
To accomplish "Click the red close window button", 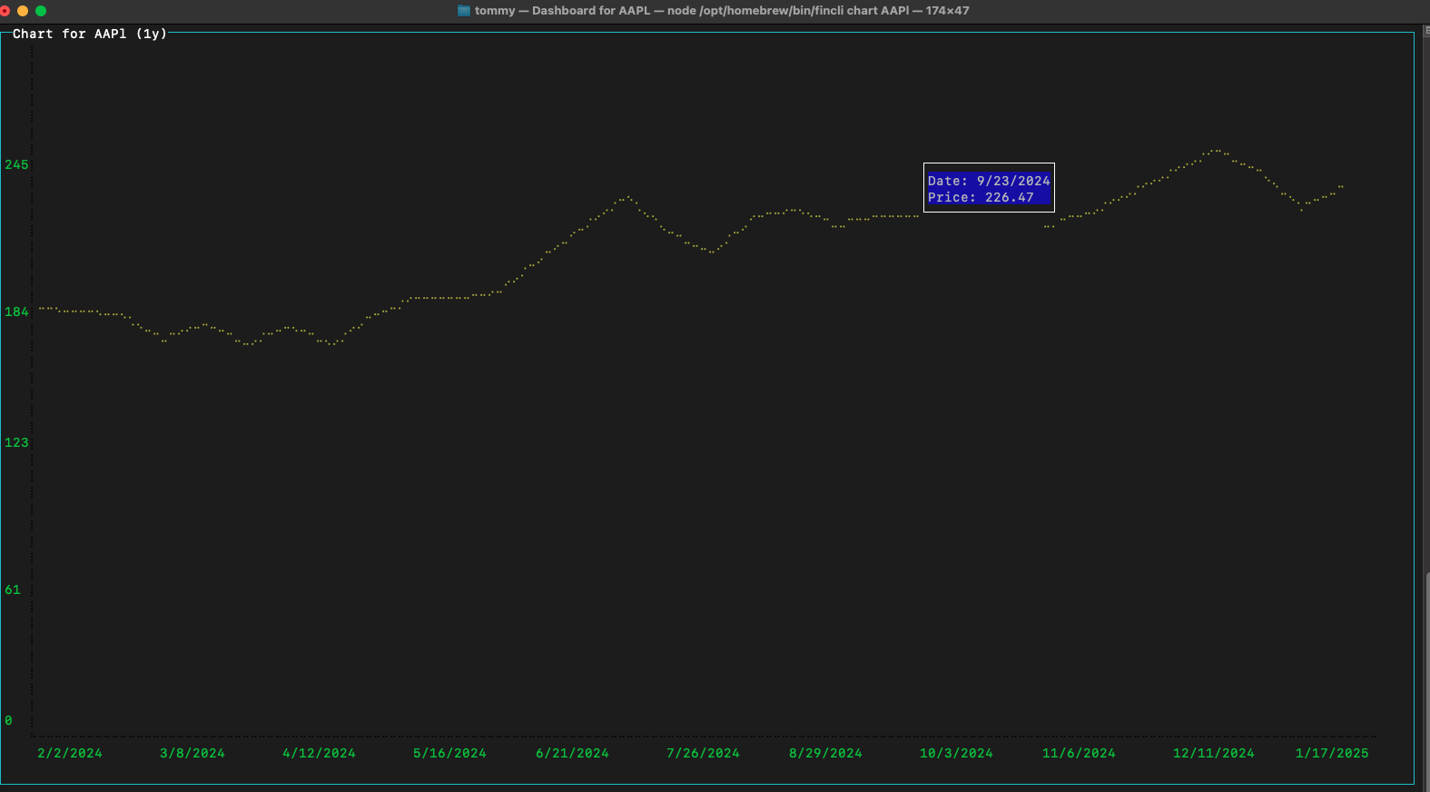I will pyautogui.click(x=5, y=11).
